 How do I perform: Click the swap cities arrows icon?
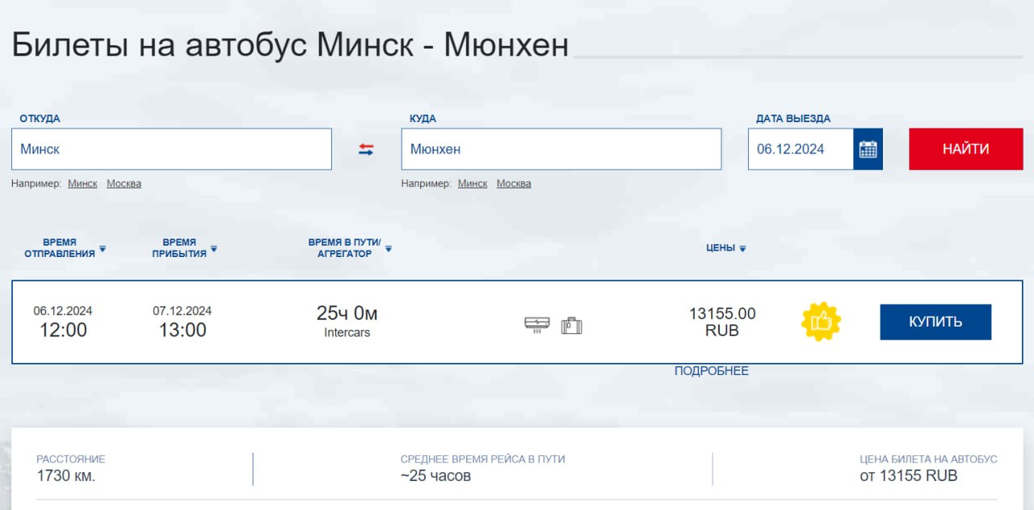(x=366, y=150)
